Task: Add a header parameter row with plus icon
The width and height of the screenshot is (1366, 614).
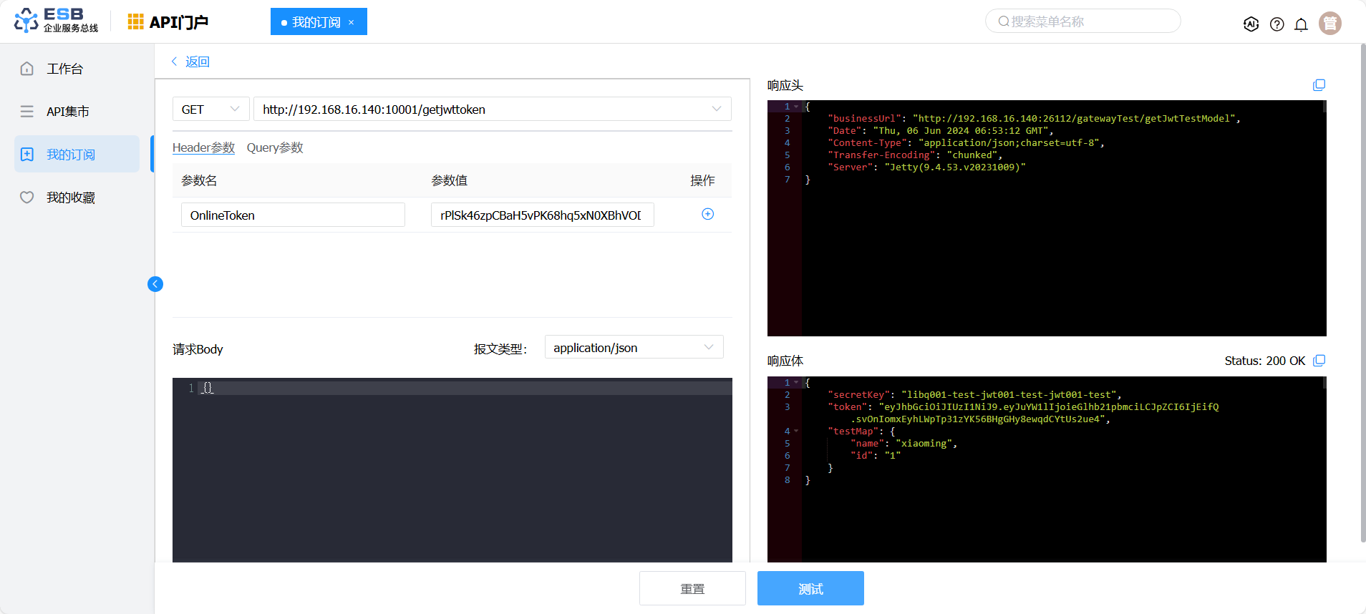Action: 707,214
